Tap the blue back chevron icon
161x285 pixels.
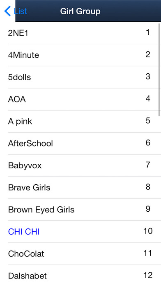(7, 11)
